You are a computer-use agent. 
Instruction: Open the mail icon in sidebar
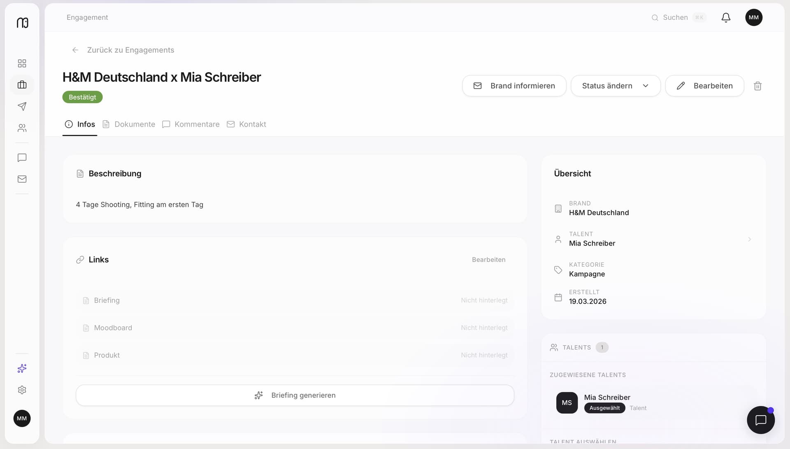point(22,179)
